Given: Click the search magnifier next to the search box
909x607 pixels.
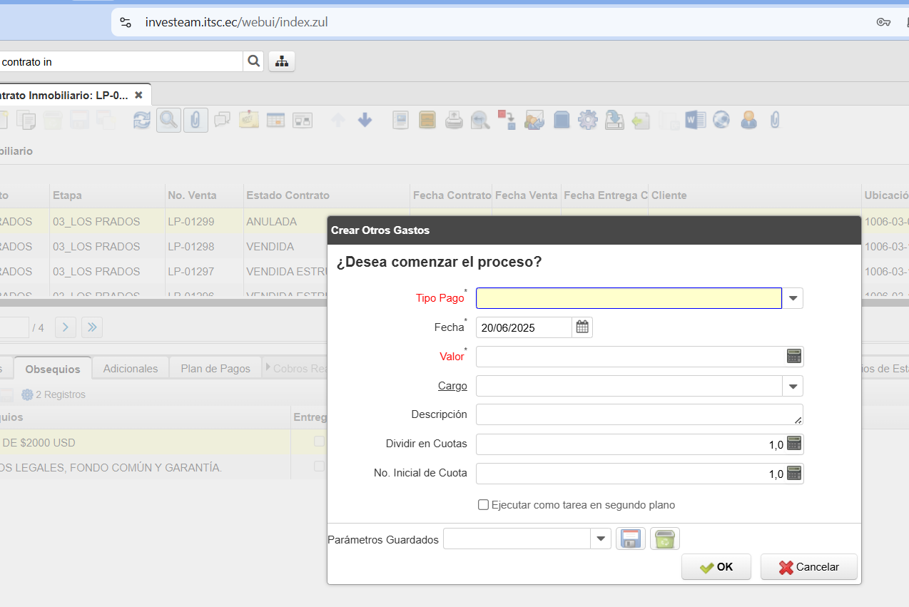Looking at the screenshot, I should (253, 61).
